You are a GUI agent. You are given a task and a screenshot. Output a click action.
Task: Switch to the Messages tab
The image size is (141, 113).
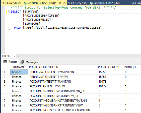29,62
